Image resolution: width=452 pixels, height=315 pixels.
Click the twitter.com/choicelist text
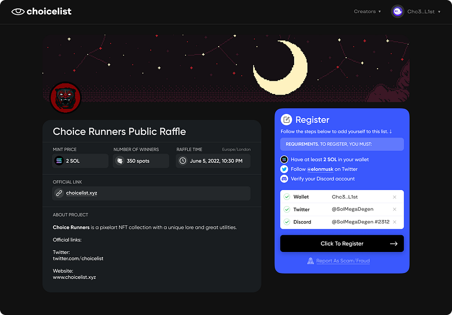pos(78,258)
